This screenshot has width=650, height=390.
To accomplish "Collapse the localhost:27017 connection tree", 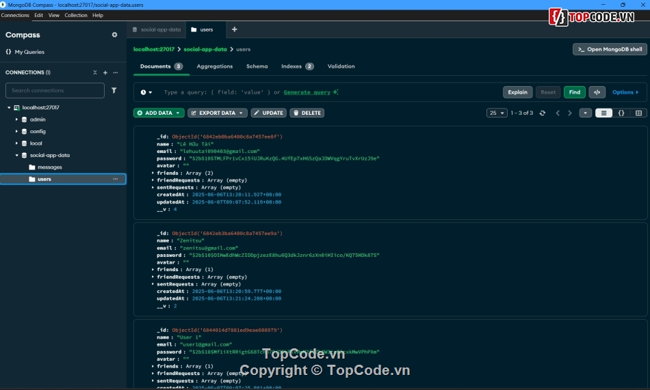I will [9, 107].
